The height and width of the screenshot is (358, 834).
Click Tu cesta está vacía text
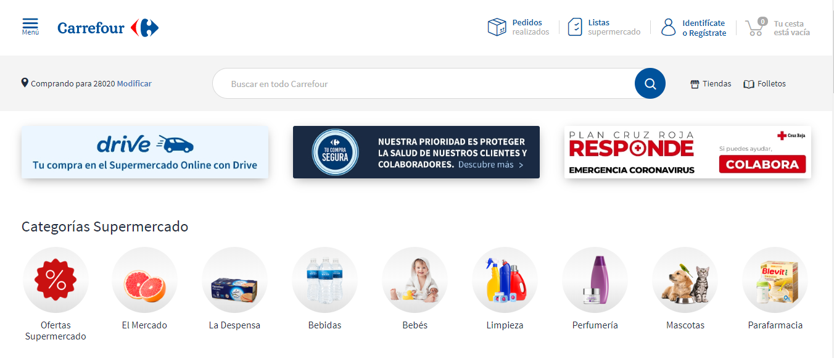[x=792, y=28]
